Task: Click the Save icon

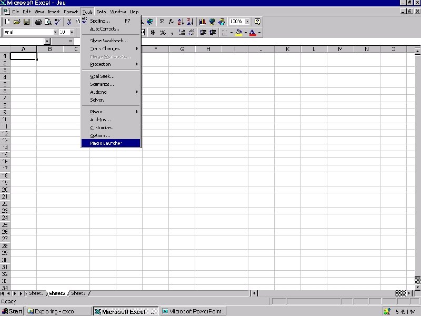Action: 27,22
